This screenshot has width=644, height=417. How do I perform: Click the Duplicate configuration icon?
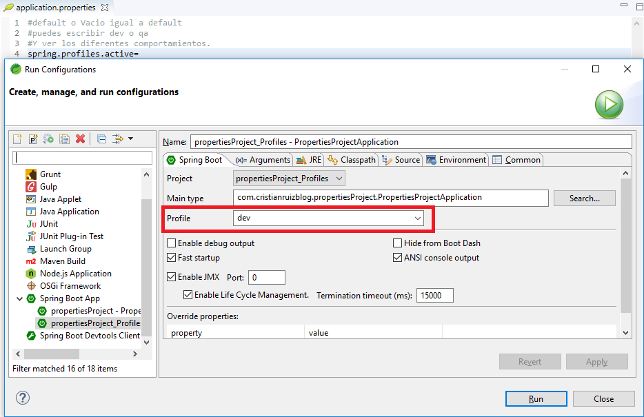64,139
